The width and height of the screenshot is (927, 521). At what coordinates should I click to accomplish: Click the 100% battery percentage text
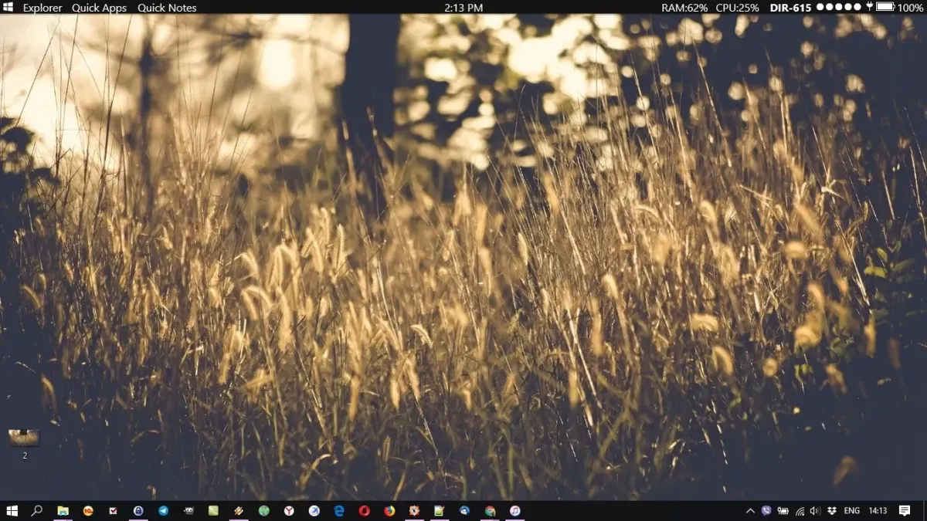coord(911,8)
